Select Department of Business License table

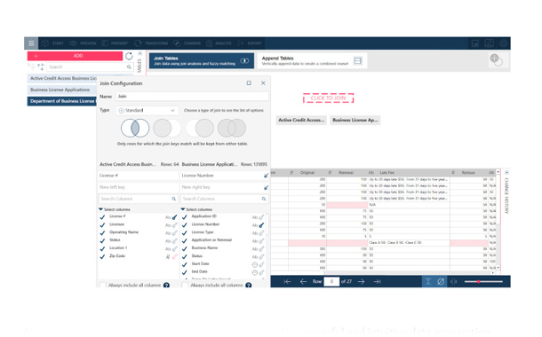(62, 101)
